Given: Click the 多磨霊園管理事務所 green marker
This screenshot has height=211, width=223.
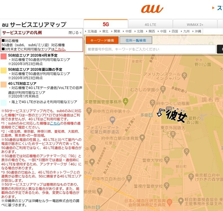Looking at the screenshot, I should coord(125,101).
